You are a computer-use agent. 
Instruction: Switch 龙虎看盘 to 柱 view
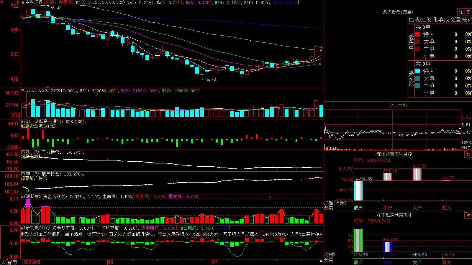click(461, 12)
